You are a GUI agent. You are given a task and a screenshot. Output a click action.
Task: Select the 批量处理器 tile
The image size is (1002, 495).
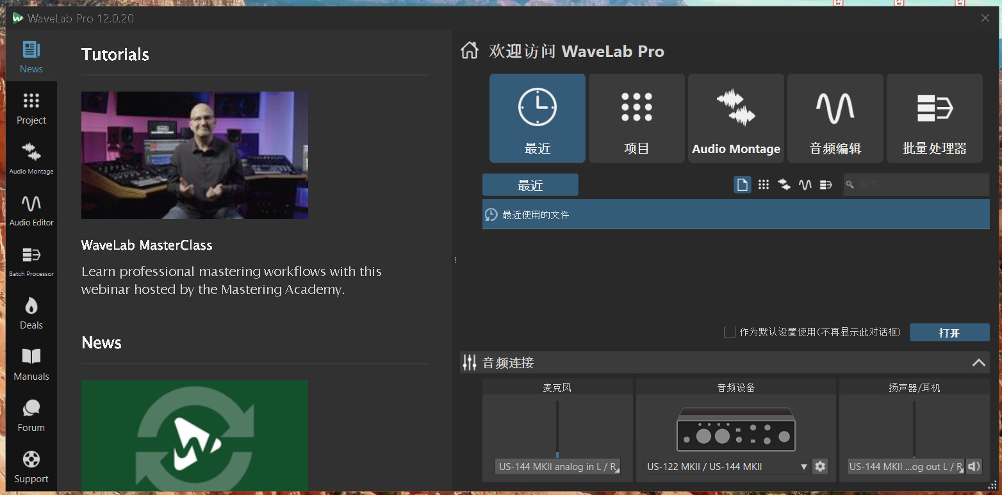935,118
